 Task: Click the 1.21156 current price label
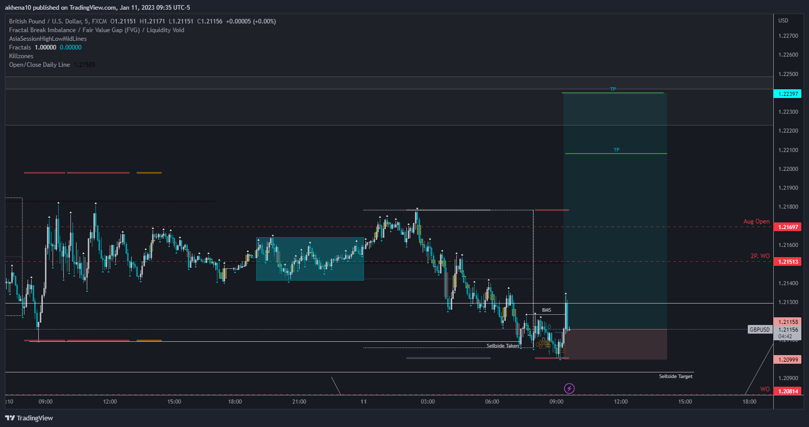pyautogui.click(x=788, y=330)
